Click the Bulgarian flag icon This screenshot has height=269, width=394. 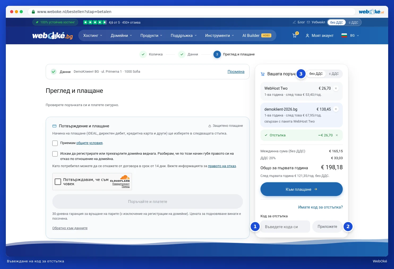click(x=344, y=35)
